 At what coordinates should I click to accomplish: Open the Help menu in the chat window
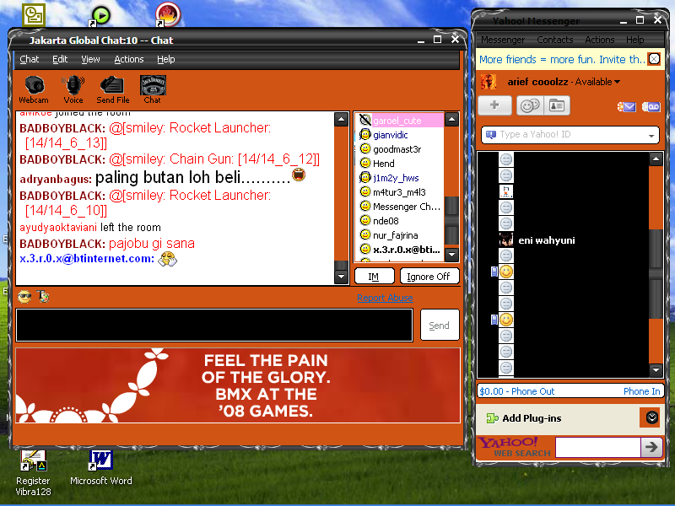(165, 59)
